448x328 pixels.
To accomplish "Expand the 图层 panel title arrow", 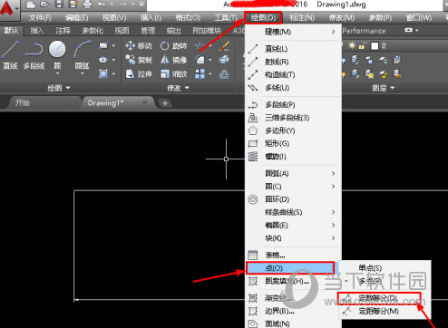I will [393, 88].
